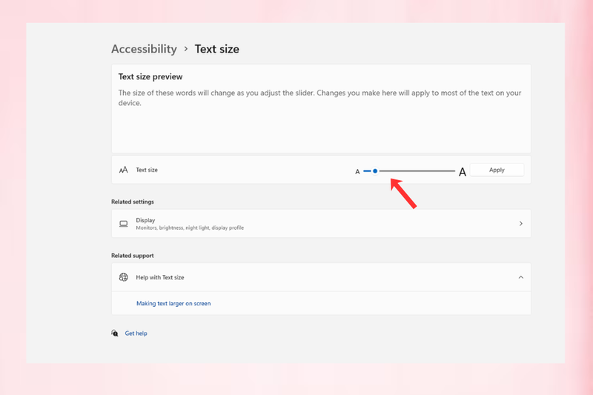Click the small A slider label

point(357,172)
